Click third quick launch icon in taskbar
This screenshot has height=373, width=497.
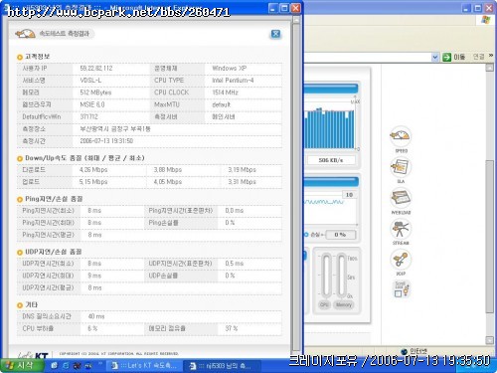point(77,365)
